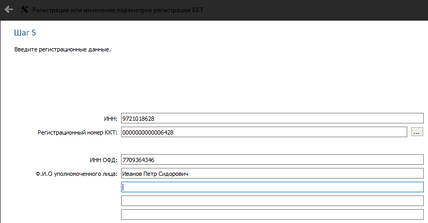The height and width of the screenshot is (223, 428).
Task: Click the "ИНН:" label
Action: coord(110,119)
